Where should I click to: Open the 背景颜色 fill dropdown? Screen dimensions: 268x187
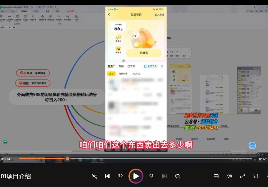pos(43,17)
